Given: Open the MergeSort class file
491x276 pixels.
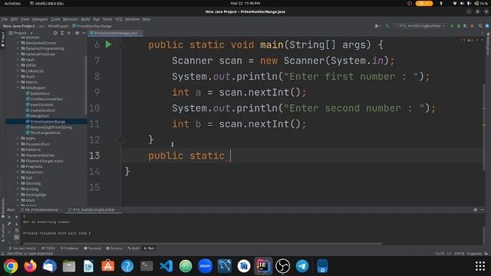Looking at the screenshot, I should pos(38,116).
